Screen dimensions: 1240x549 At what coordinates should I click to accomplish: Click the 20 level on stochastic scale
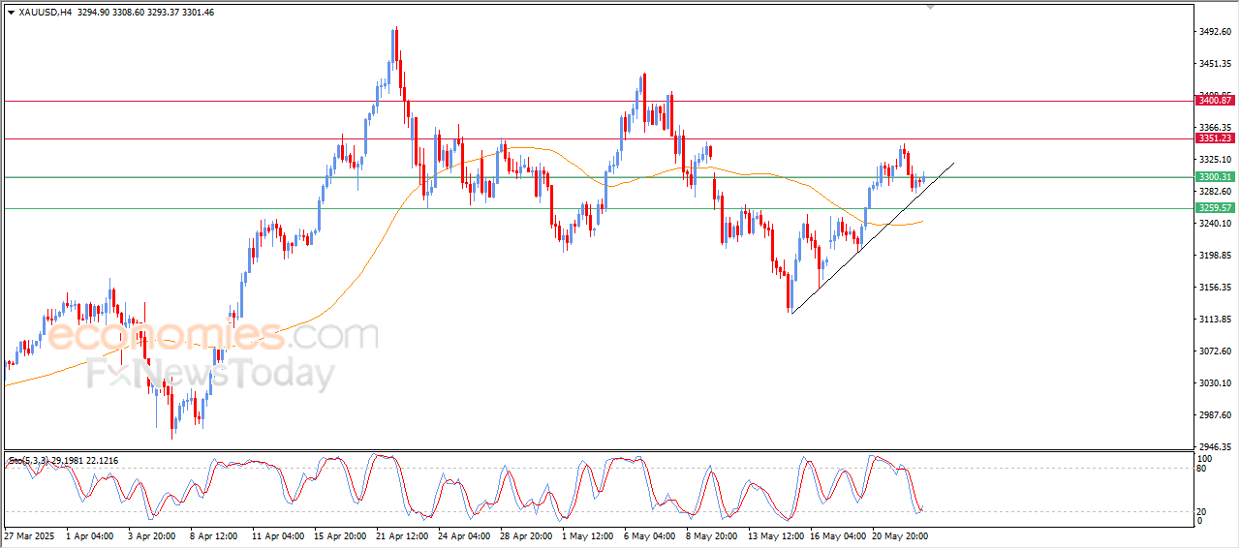coord(1203,511)
